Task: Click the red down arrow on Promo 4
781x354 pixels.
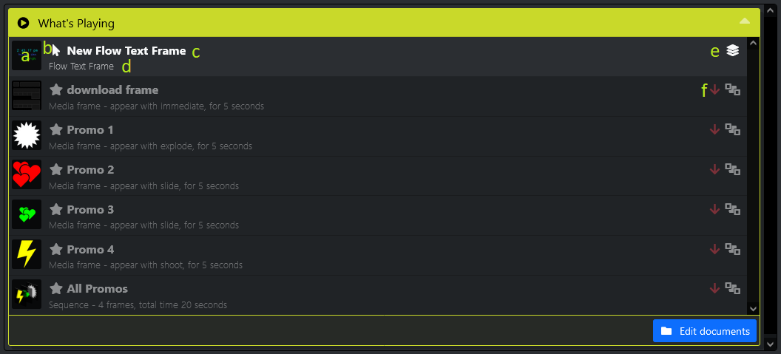Action: (x=714, y=249)
